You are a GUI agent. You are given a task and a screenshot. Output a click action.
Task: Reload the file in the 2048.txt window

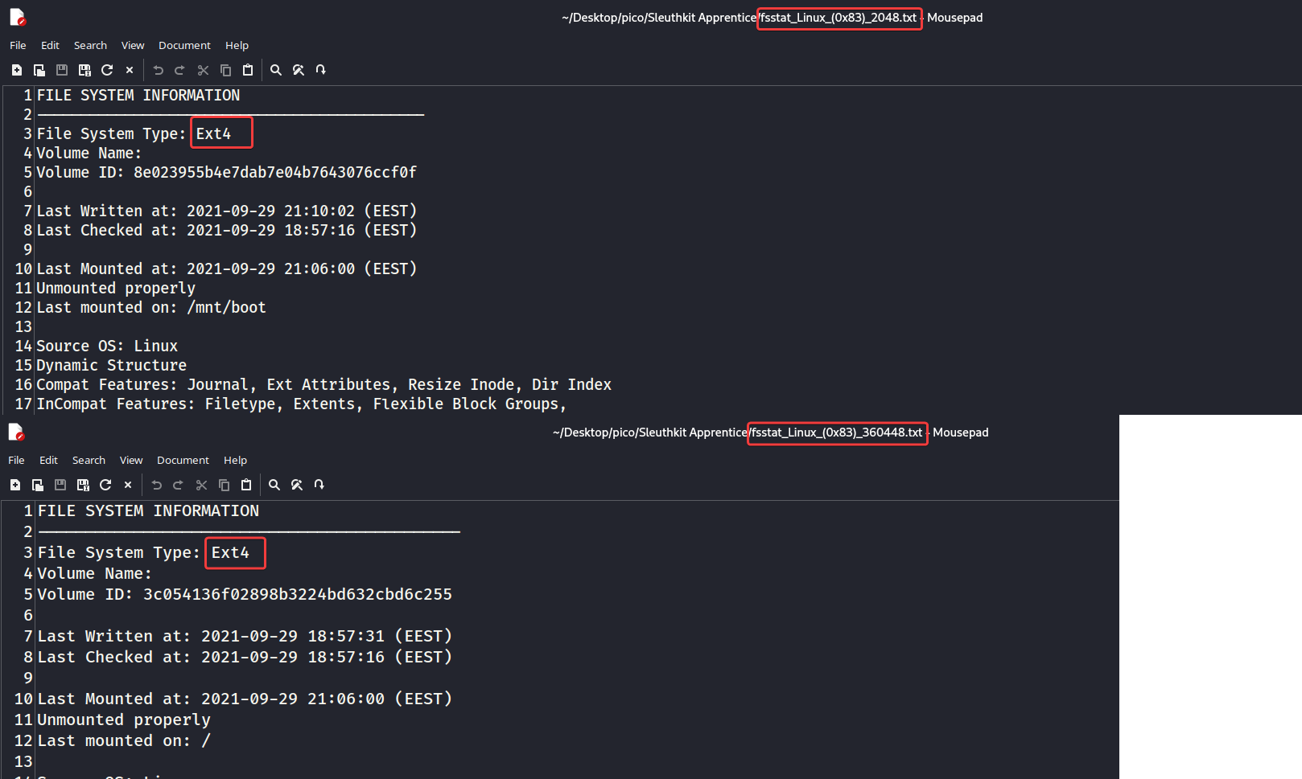[107, 70]
